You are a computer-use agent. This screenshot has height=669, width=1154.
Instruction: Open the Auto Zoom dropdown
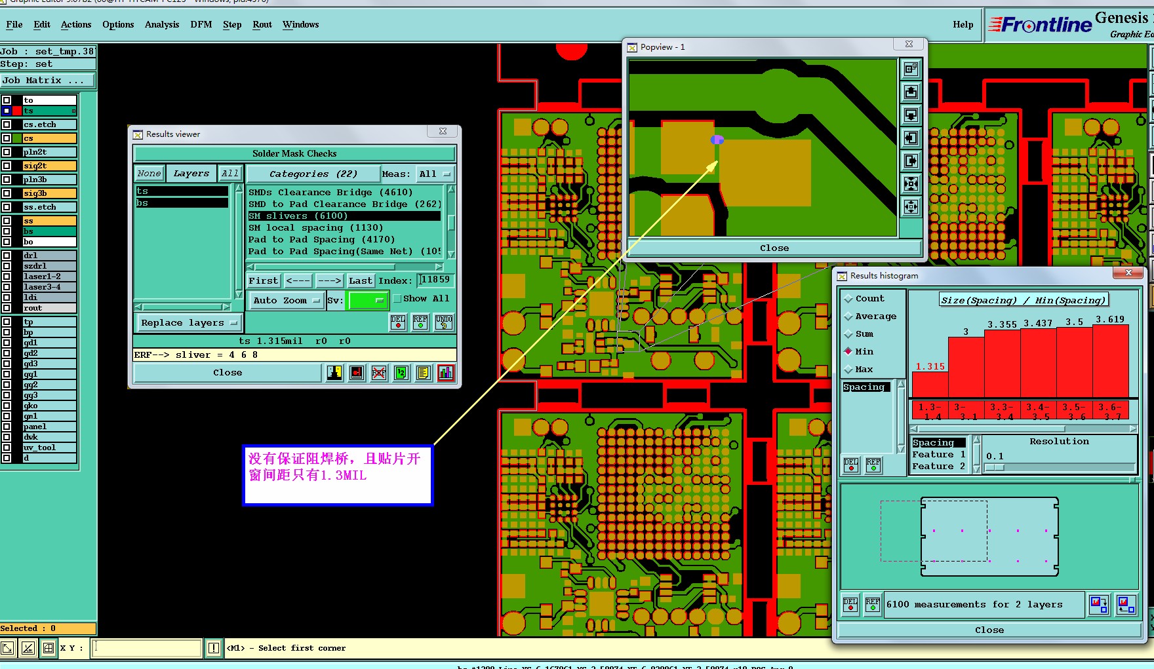pos(286,301)
